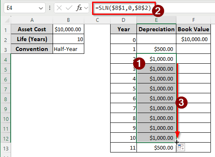Image resolution: width=215 pixels, height=157 pixels.
Task: Select row 10 header
Action: tap(5, 118)
